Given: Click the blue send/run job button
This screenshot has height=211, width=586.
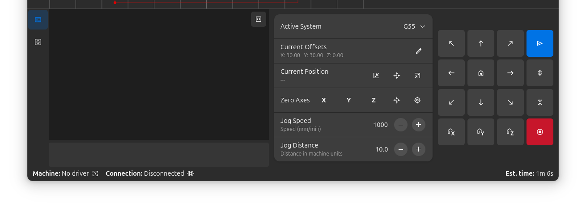Looking at the screenshot, I should (x=539, y=43).
